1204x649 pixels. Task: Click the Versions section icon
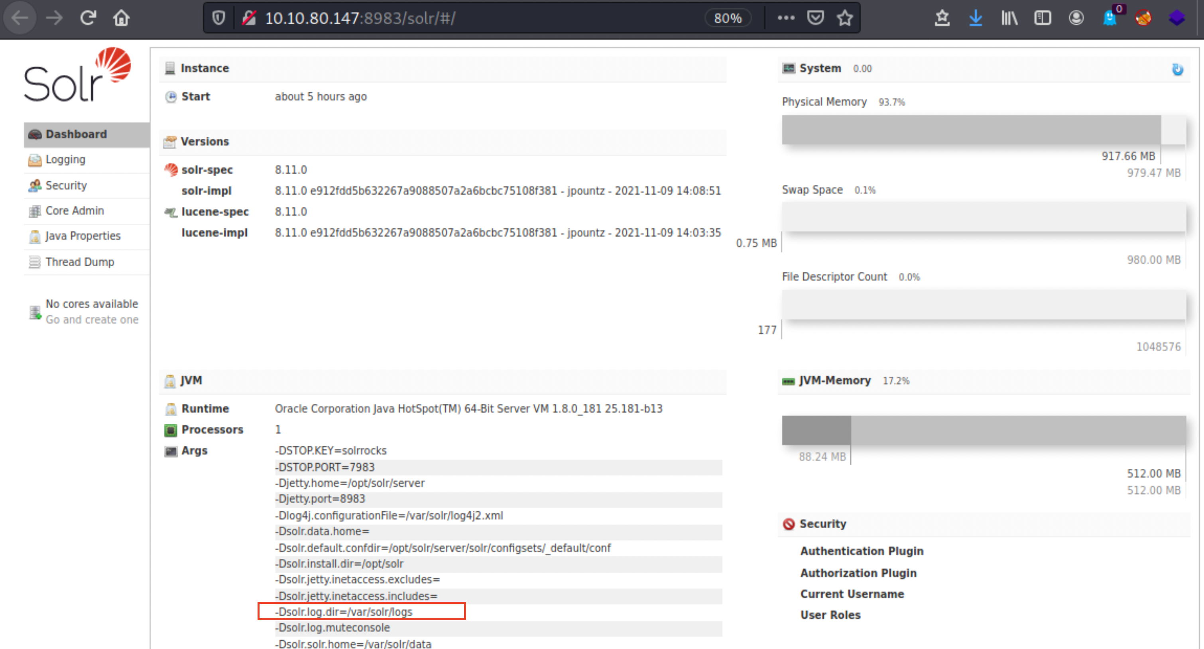tap(170, 142)
